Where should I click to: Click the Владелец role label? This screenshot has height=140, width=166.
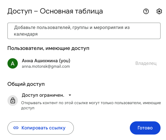click(x=146, y=63)
